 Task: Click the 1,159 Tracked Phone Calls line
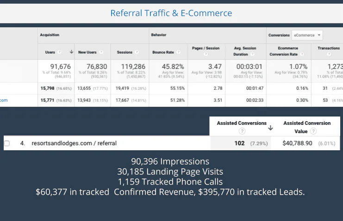point(170,182)
